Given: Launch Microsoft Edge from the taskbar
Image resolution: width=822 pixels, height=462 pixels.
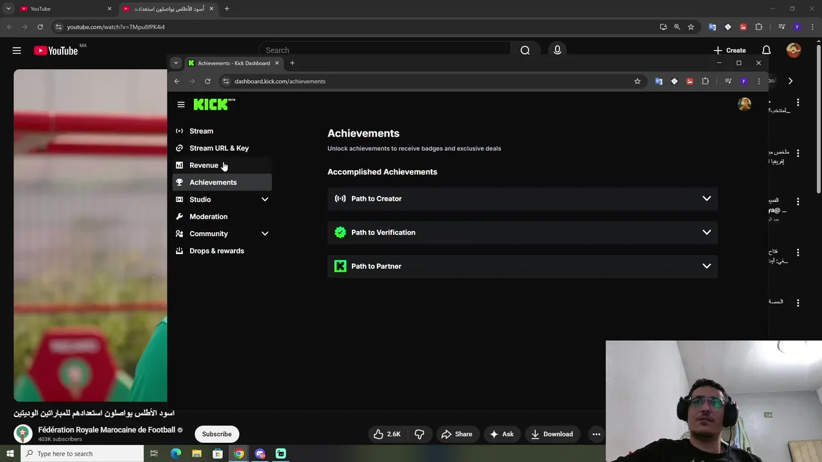Looking at the screenshot, I should coord(175,454).
